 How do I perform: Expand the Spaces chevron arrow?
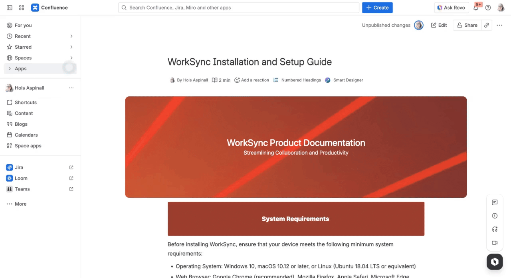(x=71, y=58)
